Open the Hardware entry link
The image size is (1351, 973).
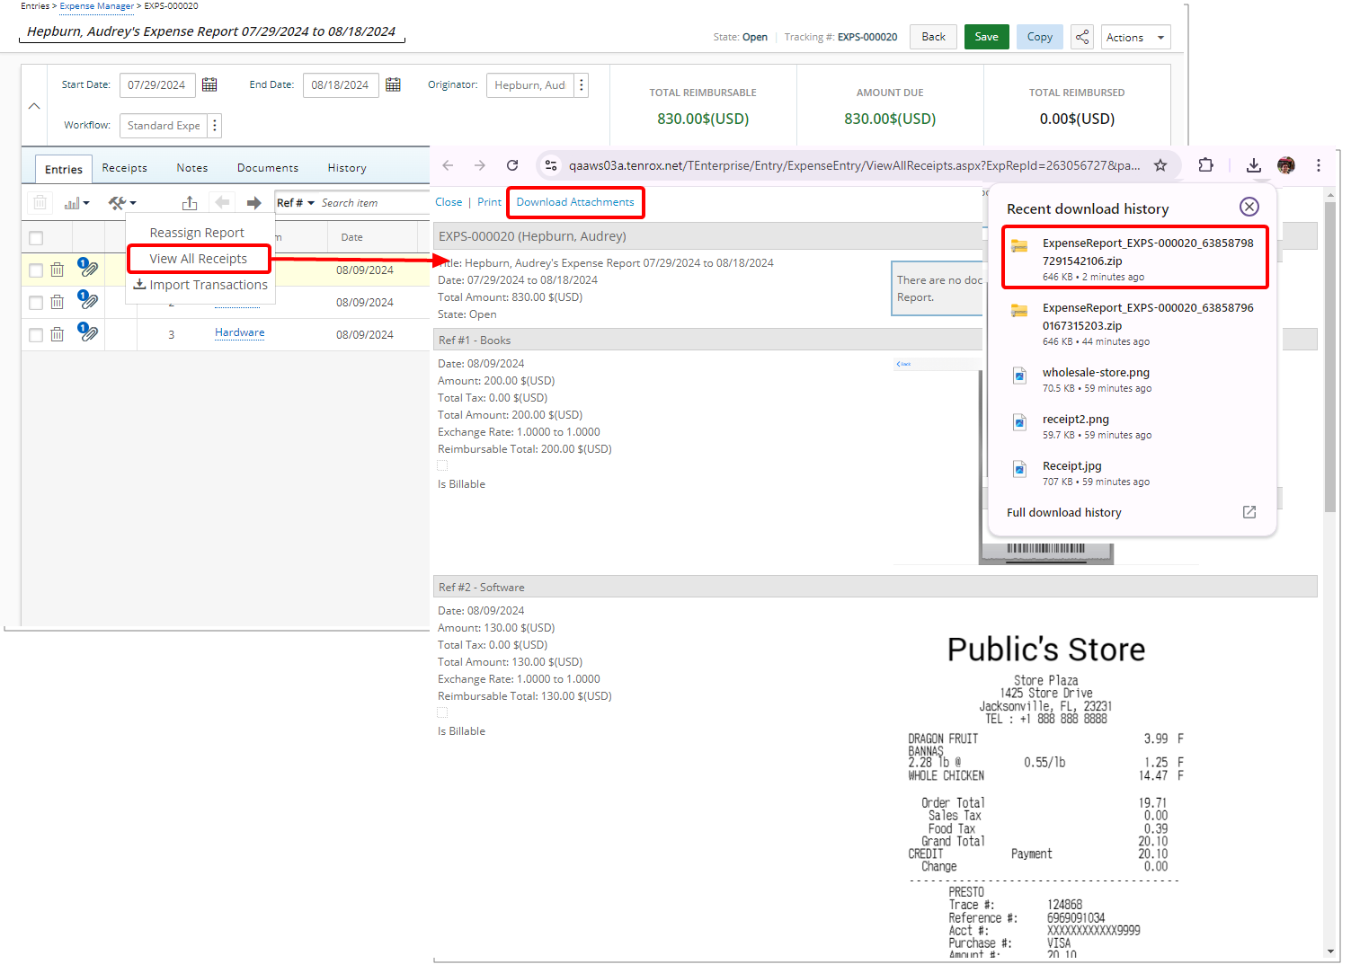click(239, 332)
